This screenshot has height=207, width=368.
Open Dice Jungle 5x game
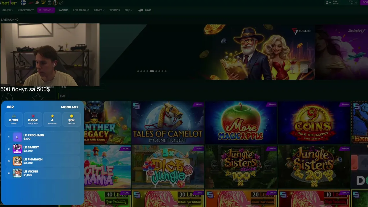point(168,167)
